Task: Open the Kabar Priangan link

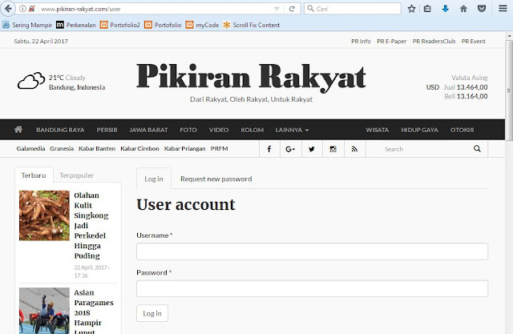Action: point(185,148)
